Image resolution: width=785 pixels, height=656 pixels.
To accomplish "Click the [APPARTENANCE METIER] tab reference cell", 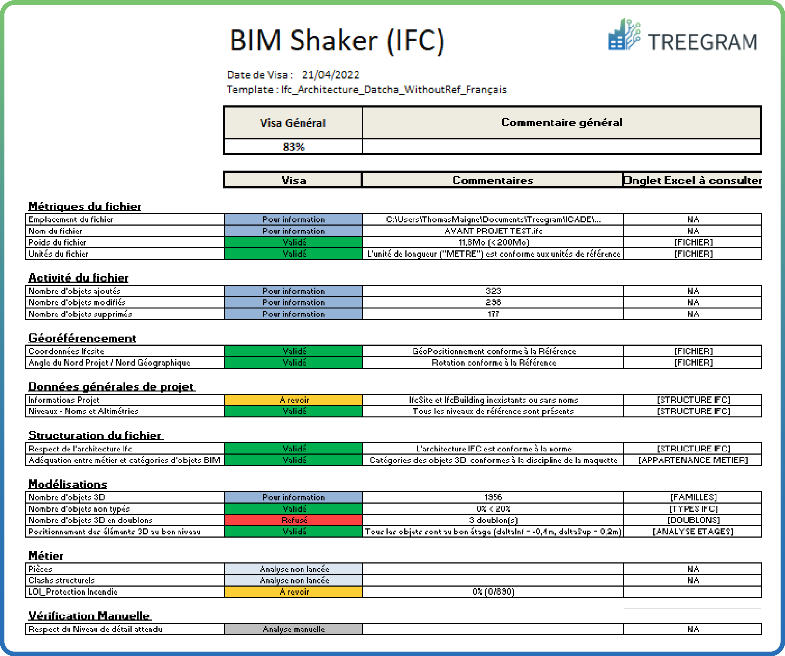I will (693, 460).
